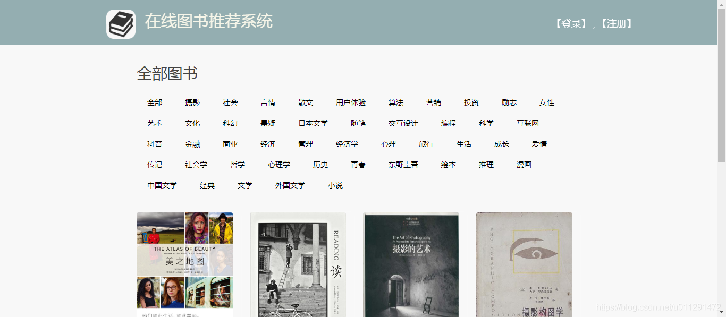Pick the 经济学 category
This screenshot has width=726, height=317.
tap(347, 144)
